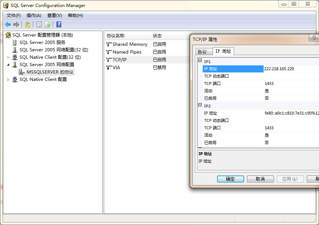Click the Help question mark toolbar icon
Screen dimensions: 319x225
[x=59, y=24]
